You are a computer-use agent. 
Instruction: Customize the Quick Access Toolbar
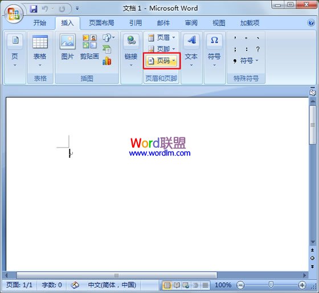[77, 9]
